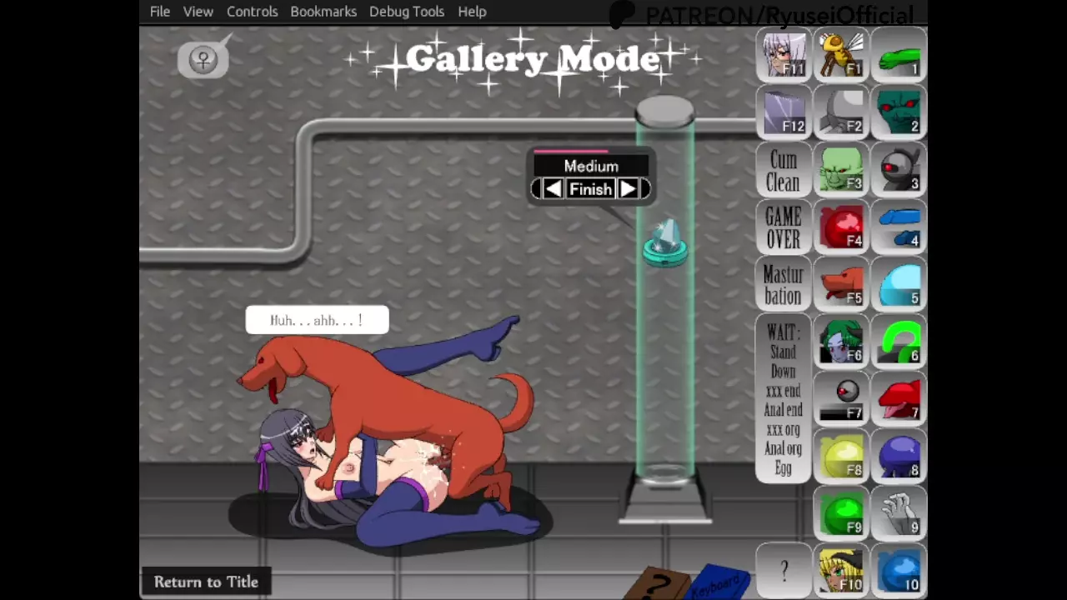Select the gray robot icon F2
The width and height of the screenshot is (1067, 600).
(x=841, y=112)
